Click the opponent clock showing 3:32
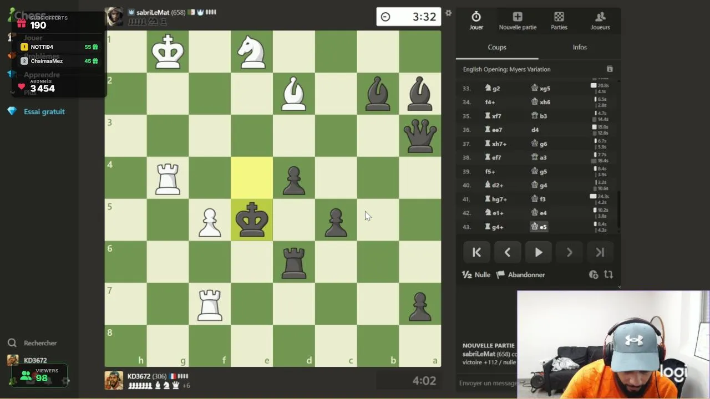This screenshot has width=710, height=399. tap(409, 17)
